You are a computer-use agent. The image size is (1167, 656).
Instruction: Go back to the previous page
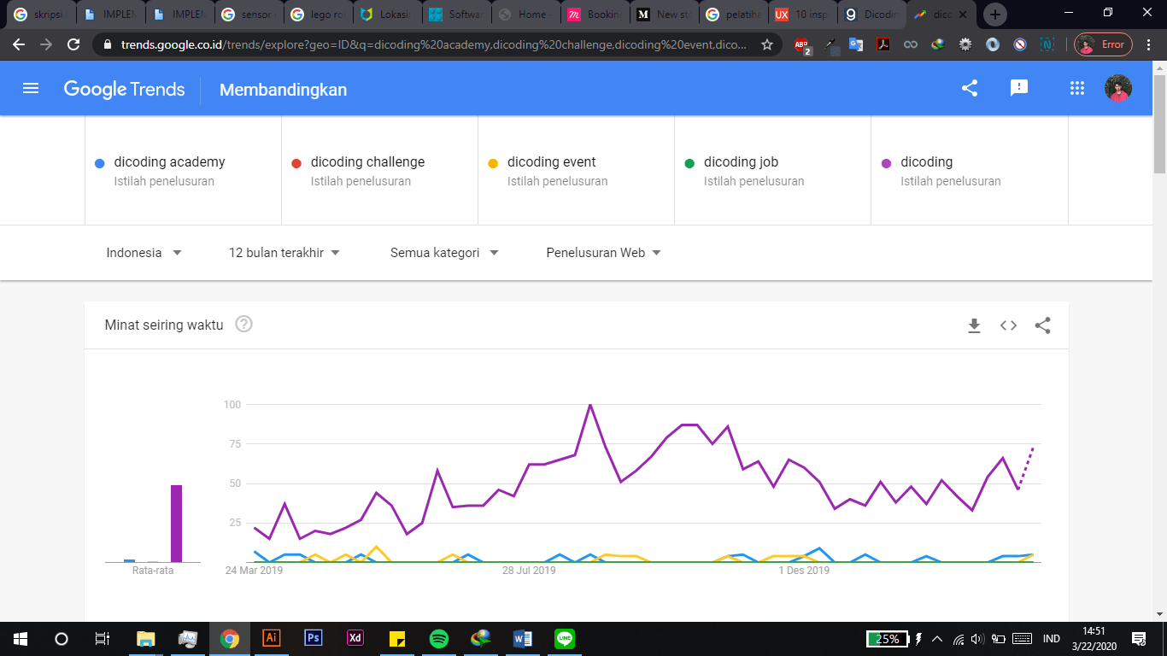tap(19, 44)
